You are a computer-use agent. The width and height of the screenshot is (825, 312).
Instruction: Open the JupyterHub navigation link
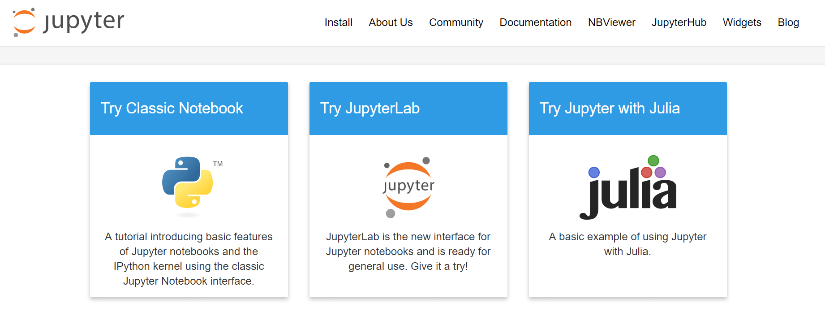[679, 22]
